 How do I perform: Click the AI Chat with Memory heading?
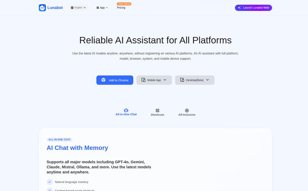click(x=77, y=148)
